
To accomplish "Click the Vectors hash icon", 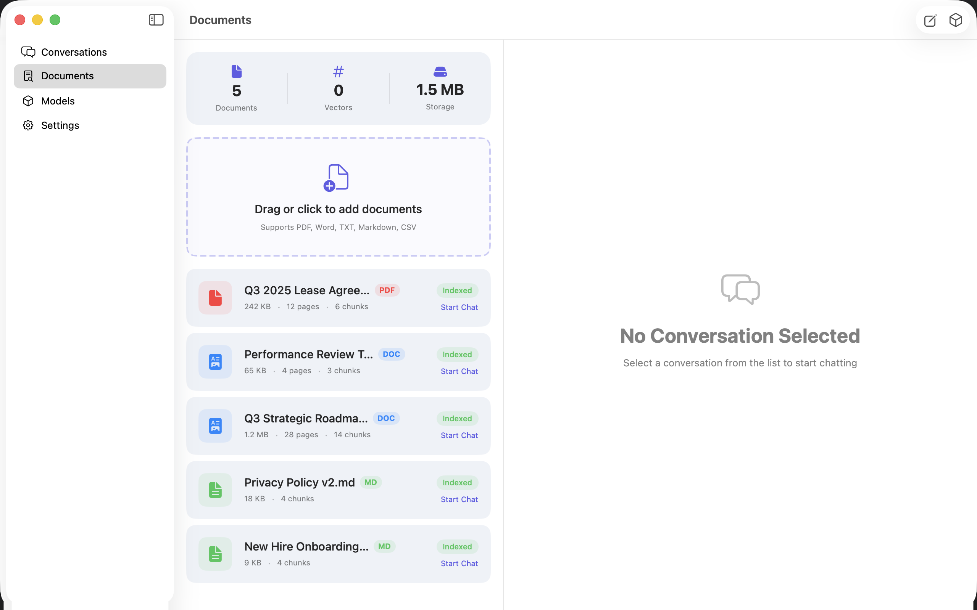I will pos(338,71).
